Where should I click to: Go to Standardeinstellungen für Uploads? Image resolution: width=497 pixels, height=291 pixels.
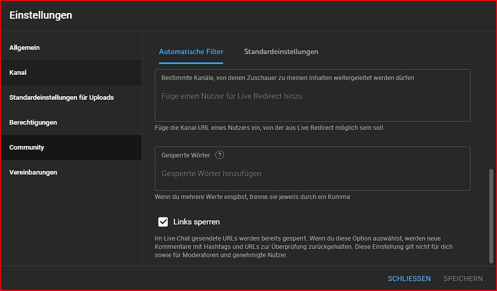pyautogui.click(x=61, y=98)
